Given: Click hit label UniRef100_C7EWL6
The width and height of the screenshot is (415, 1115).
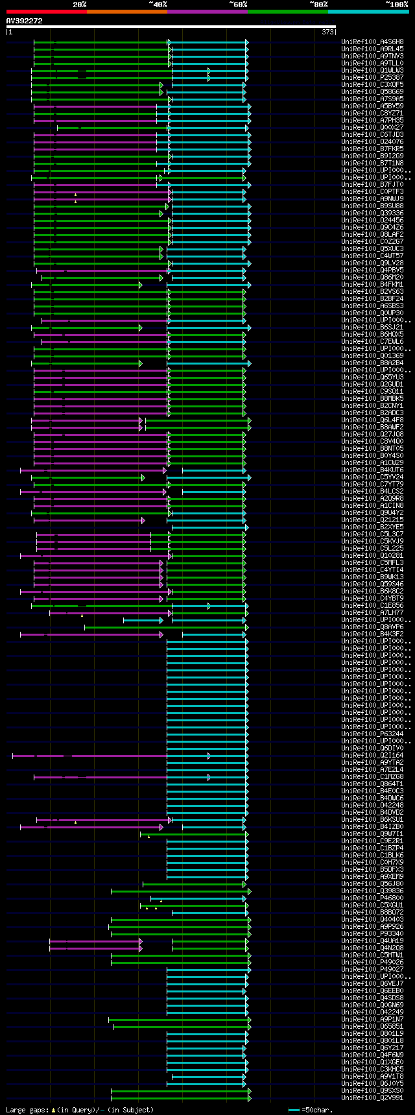Looking at the screenshot, I should click(372, 341).
